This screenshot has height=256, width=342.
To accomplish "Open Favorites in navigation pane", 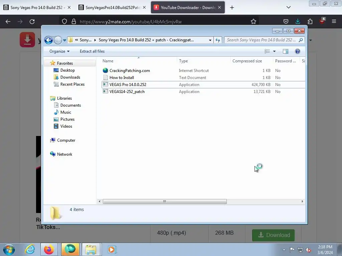I will [x=65, y=63].
